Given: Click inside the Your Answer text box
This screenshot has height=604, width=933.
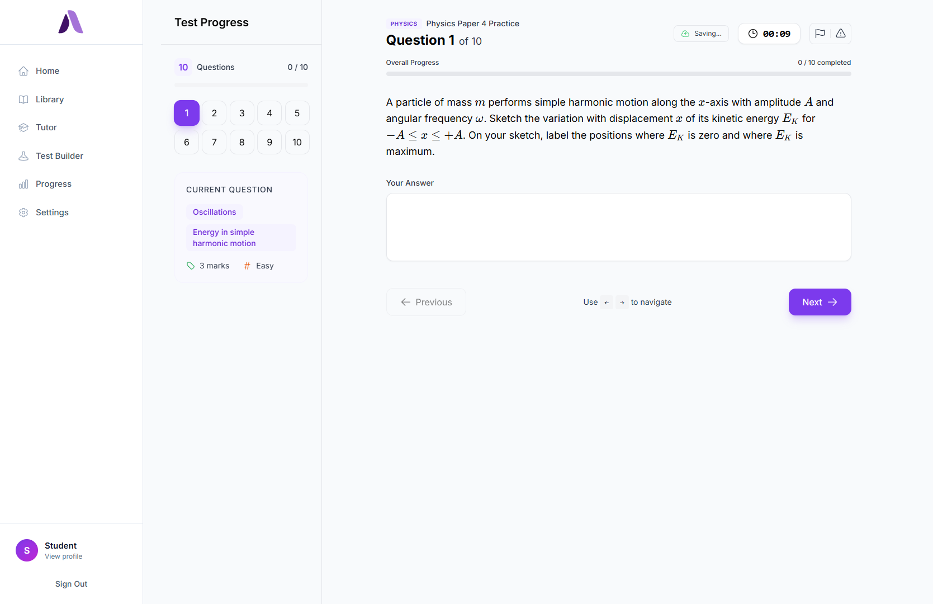Looking at the screenshot, I should [x=618, y=227].
